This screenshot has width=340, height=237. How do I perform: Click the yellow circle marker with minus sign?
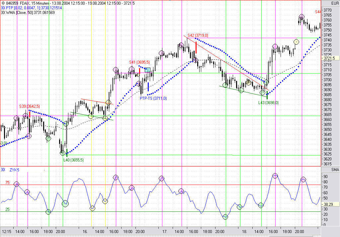[297, 42]
